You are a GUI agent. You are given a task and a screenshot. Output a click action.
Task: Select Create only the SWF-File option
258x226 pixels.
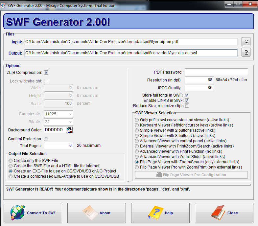pos(11,161)
